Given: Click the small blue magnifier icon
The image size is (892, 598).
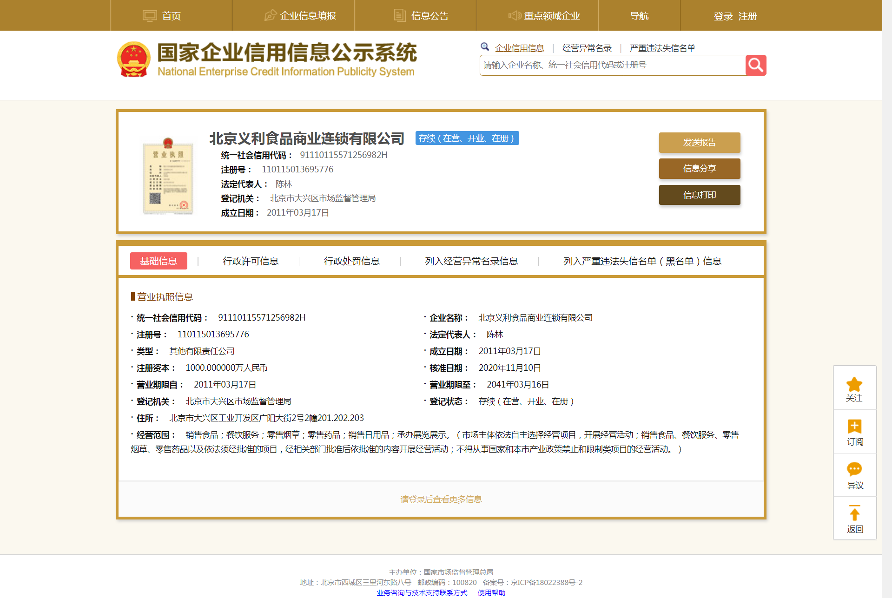Looking at the screenshot, I should tap(485, 46).
